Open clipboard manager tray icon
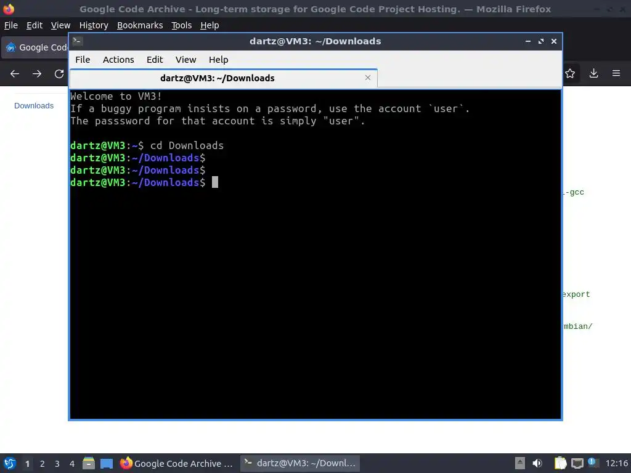 560,463
